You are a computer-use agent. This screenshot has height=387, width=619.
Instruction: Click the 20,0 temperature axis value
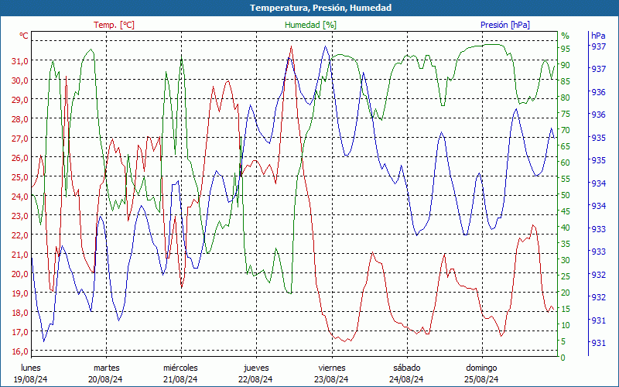20,274
